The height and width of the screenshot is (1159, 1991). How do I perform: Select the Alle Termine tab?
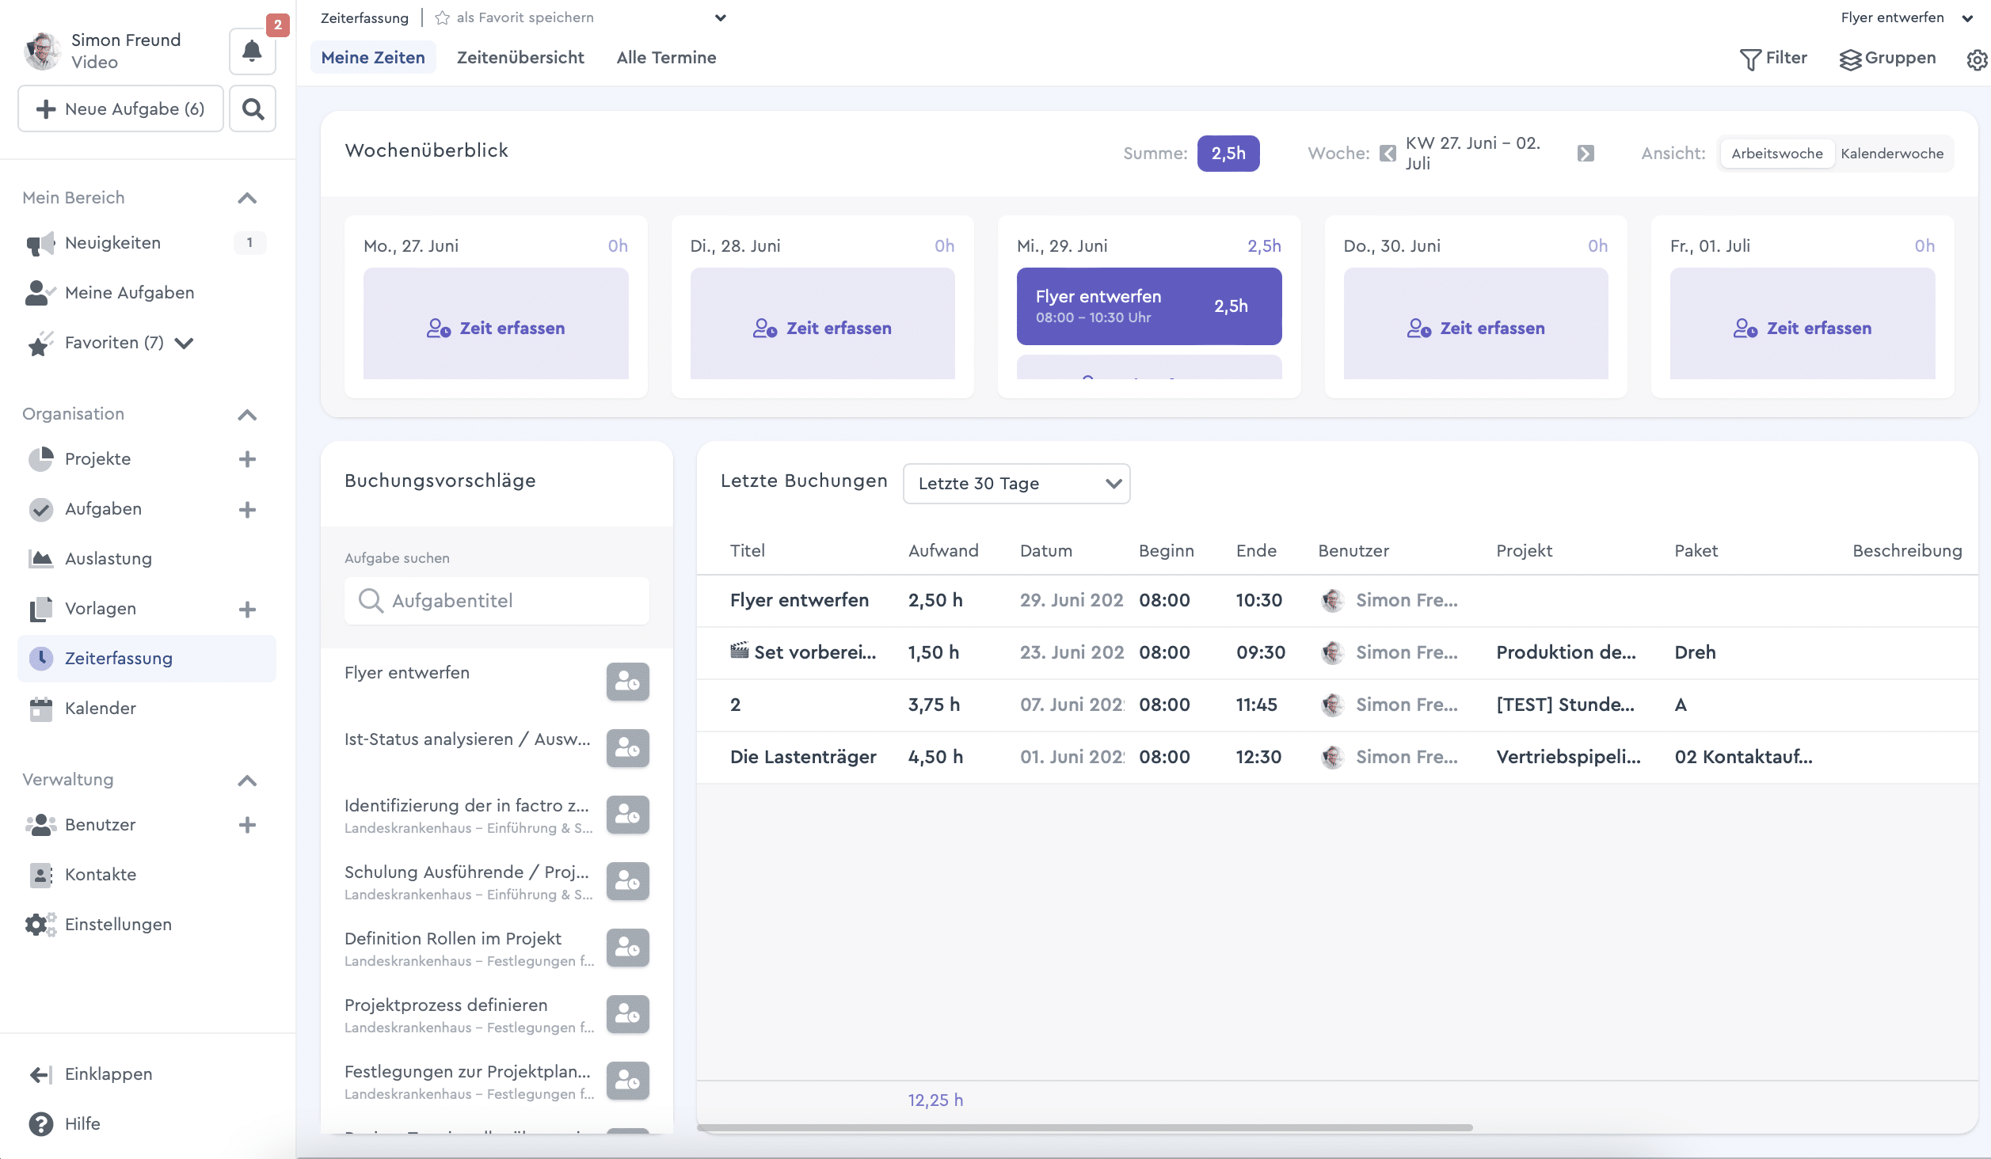(666, 58)
